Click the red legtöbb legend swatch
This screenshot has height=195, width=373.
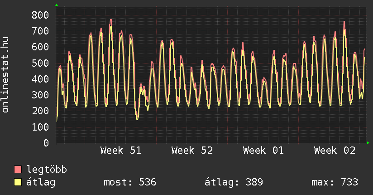pyautogui.click(x=18, y=170)
